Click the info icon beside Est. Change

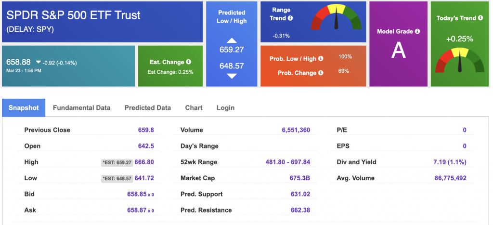point(189,62)
